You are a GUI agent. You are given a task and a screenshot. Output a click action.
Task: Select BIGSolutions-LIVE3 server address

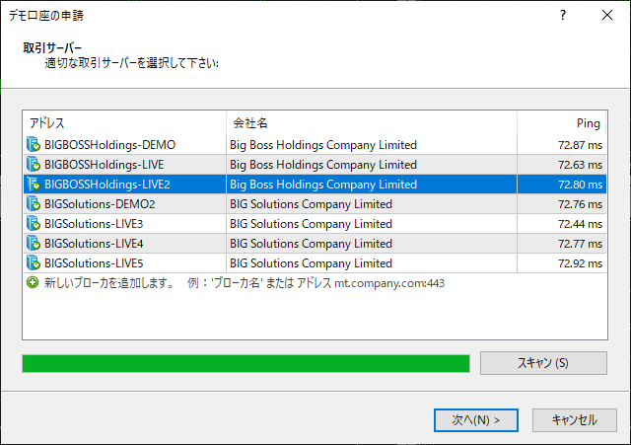pos(94,224)
